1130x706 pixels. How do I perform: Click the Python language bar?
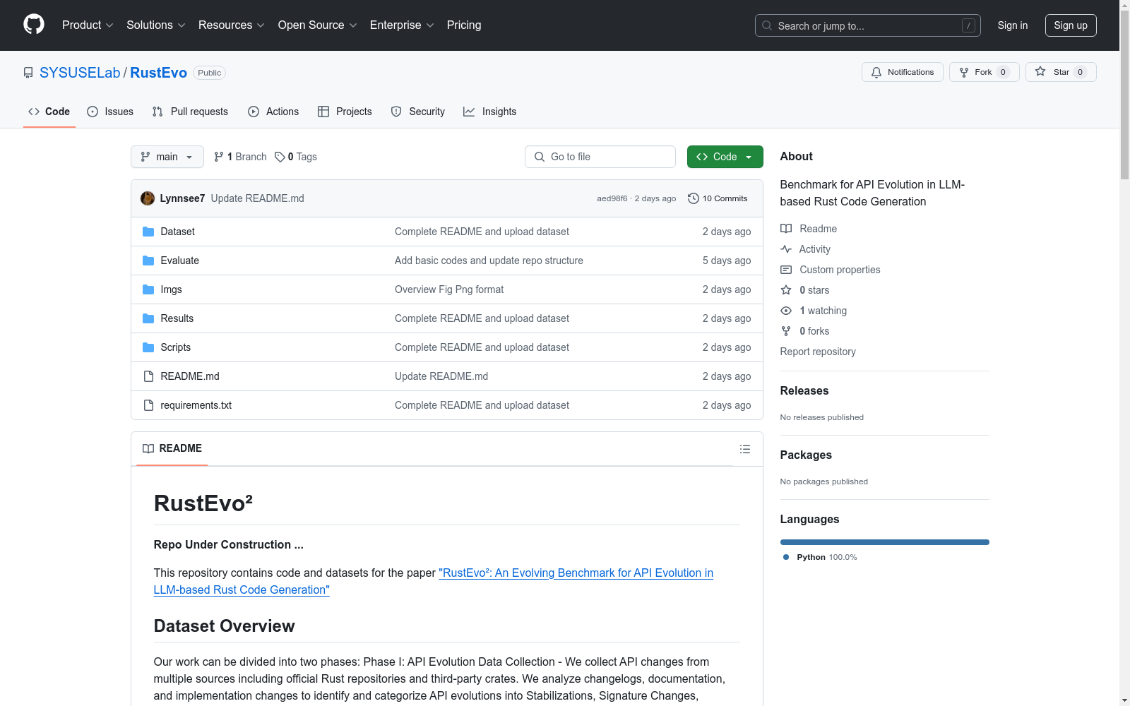pyautogui.click(x=884, y=542)
